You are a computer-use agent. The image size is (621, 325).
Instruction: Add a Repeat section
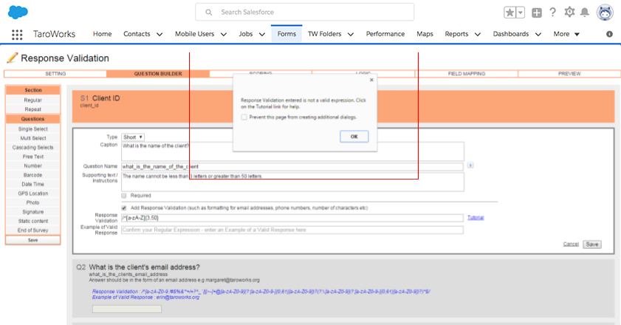click(x=33, y=109)
